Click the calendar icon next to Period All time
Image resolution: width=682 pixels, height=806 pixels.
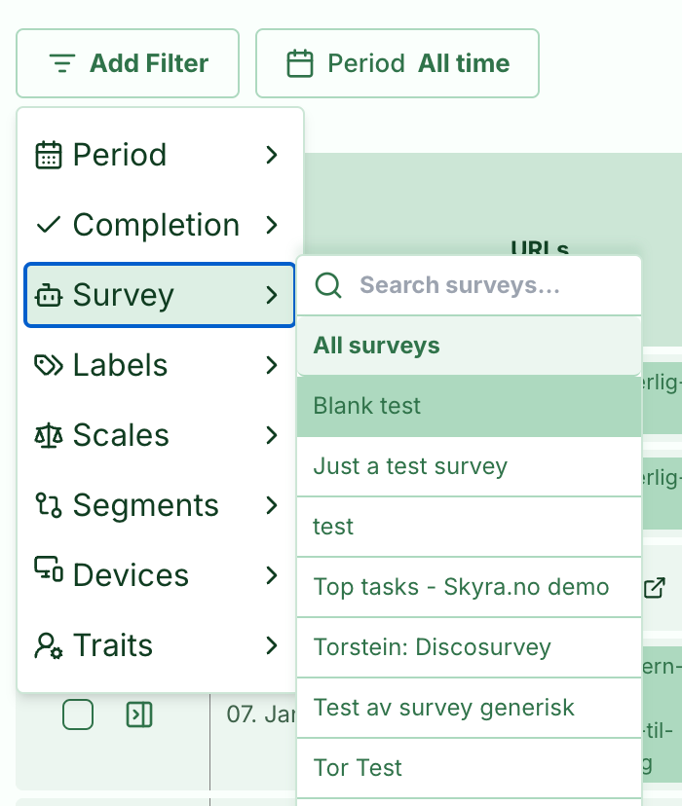click(x=299, y=63)
